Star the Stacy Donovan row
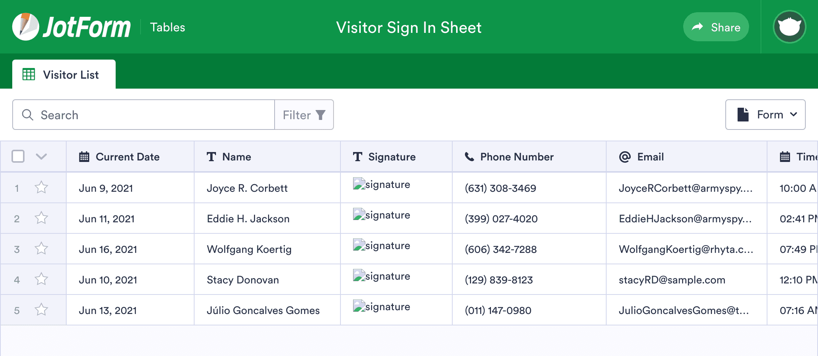818x356 pixels. (41, 279)
